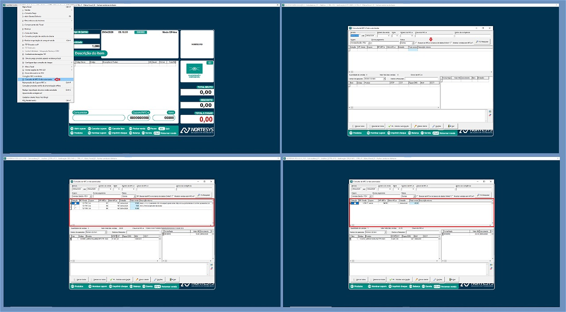Toggle 'Buscar as NFC-e no banco Online' in bottom-right window
Screen dimensions: 566x312
click(417, 196)
